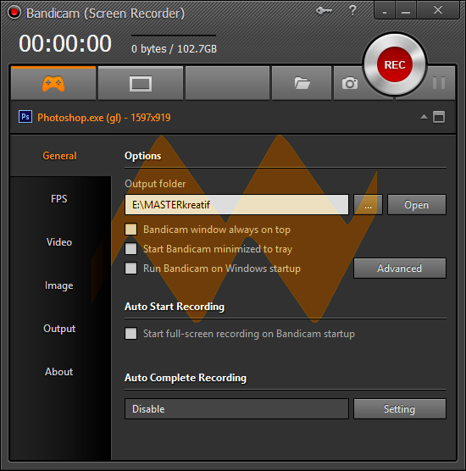Viewport: 466px width, 471px height.
Task: Open the auto complete Setting button
Action: [400, 409]
